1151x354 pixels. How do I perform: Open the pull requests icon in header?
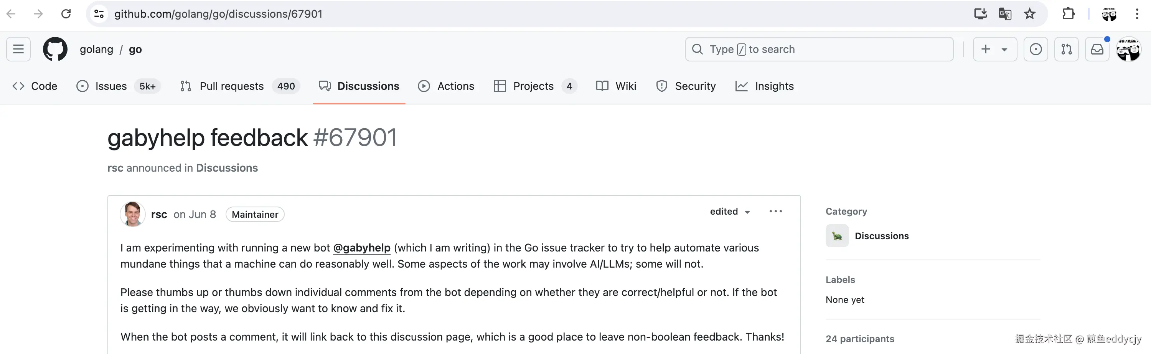pyautogui.click(x=1067, y=49)
